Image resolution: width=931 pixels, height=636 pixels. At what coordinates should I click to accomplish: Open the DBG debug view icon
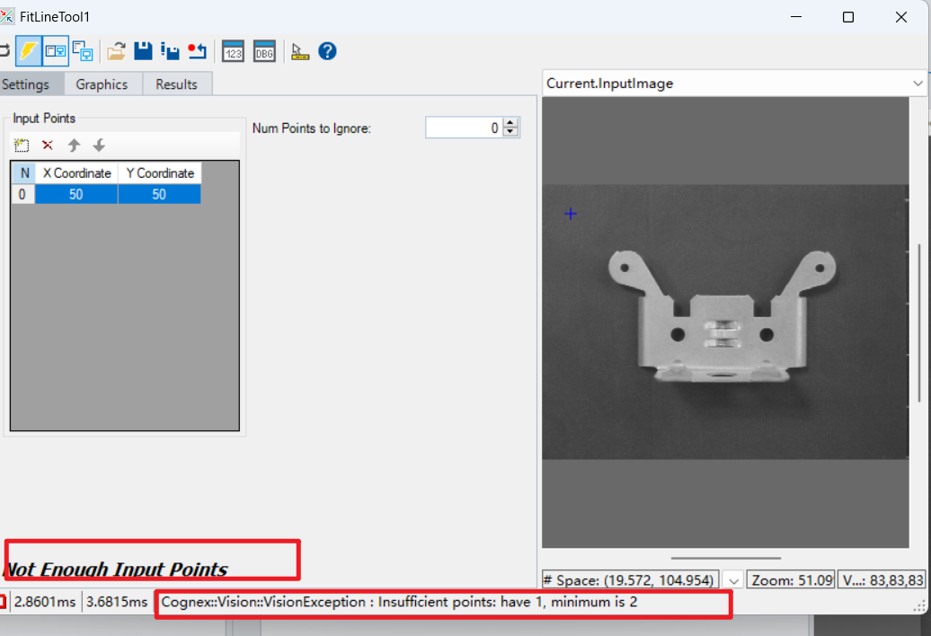point(264,51)
